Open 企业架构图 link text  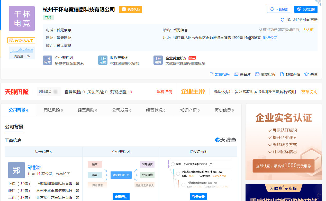[x=64, y=58]
